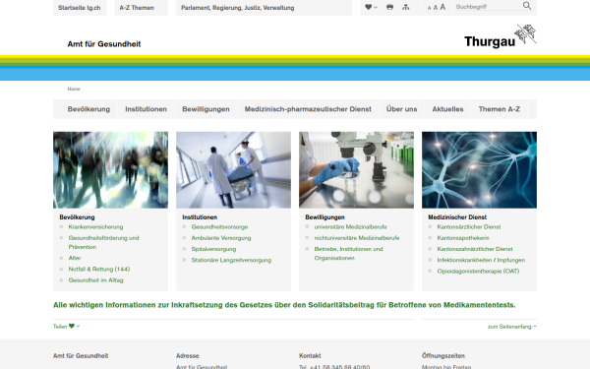Click the neurons Medizinischer Dienst image

click(480, 170)
